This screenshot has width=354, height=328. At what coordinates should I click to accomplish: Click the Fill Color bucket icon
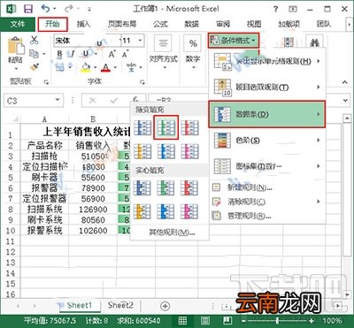tap(86, 67)
